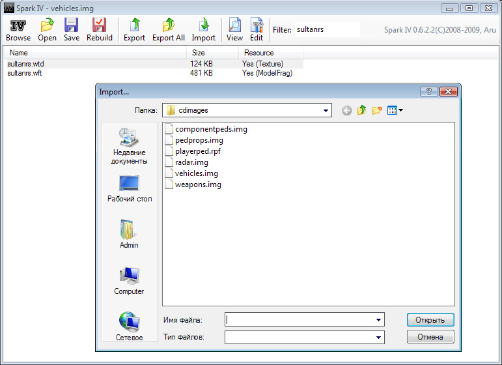Click the Save floppy disk icon
This screenshot has width=502, height=365.
coord(72,26)
